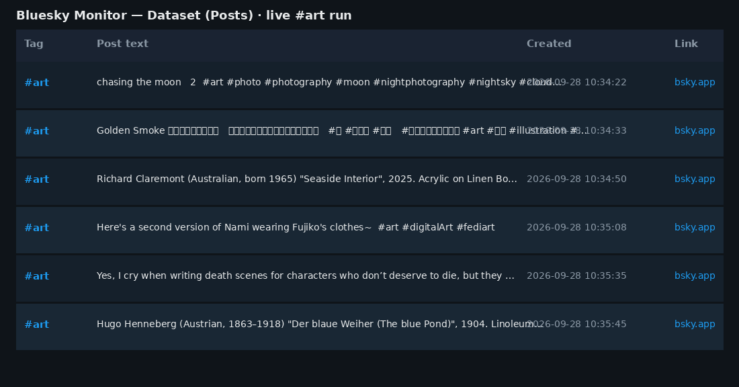This screenshot has height=387, width=739.
Task: Open bsky.app link for death scenes post
Action: coord(694,275)
